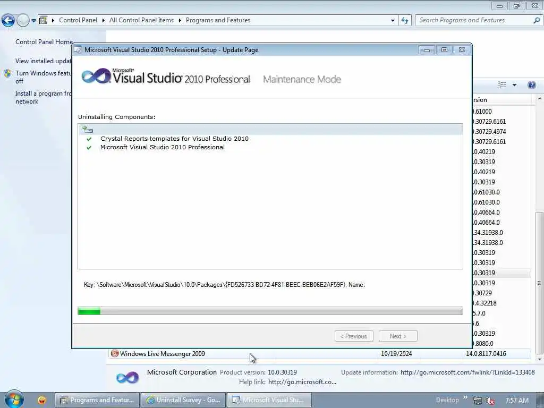The height and width of the screenshot is (408, 544).
Task: Open the view options dropdown arrow
Action: pyautogui.click(x=514, y=85)
